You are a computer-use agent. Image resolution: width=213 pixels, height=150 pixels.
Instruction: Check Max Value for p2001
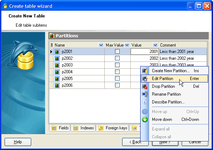pyautogui.click(x=117, y=52)
